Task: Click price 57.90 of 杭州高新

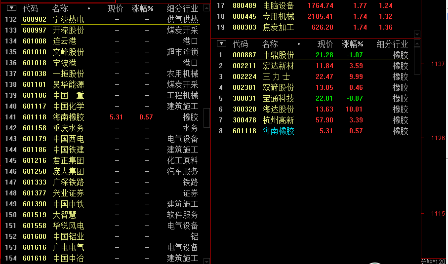Action: (325, 120)
